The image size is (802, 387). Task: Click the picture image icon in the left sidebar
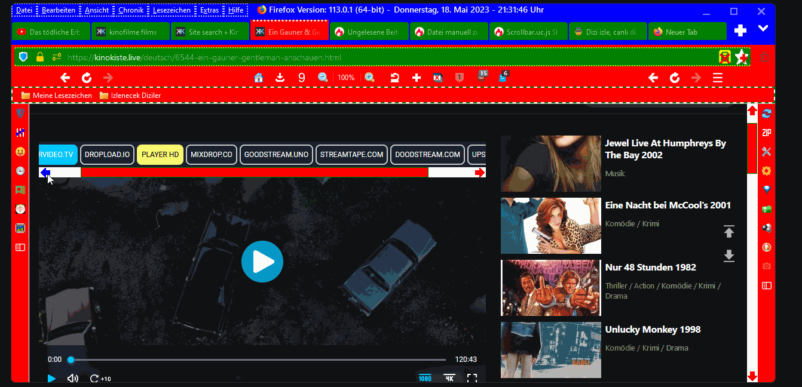click(x=20, y=228)
